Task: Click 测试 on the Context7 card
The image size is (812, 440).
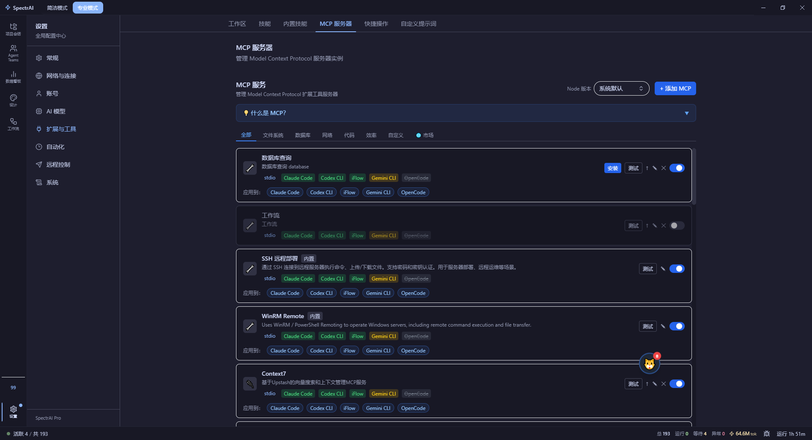Action: click(634, 384)
